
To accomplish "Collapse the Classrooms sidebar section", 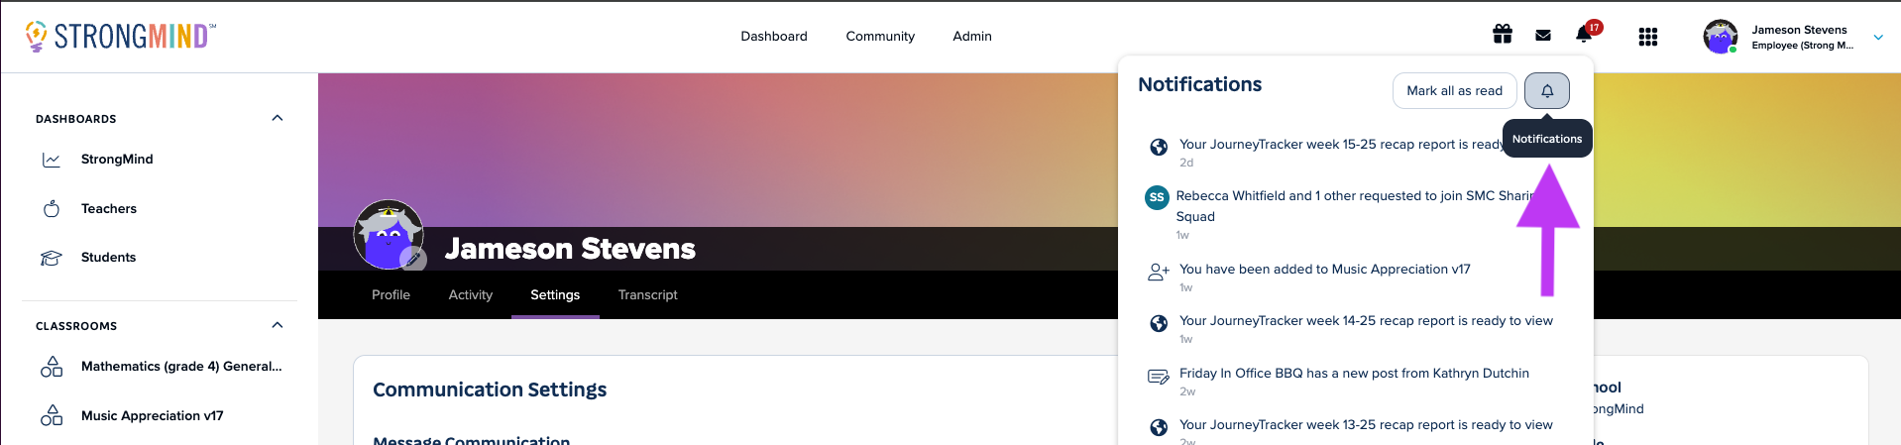I will [278, 325].
